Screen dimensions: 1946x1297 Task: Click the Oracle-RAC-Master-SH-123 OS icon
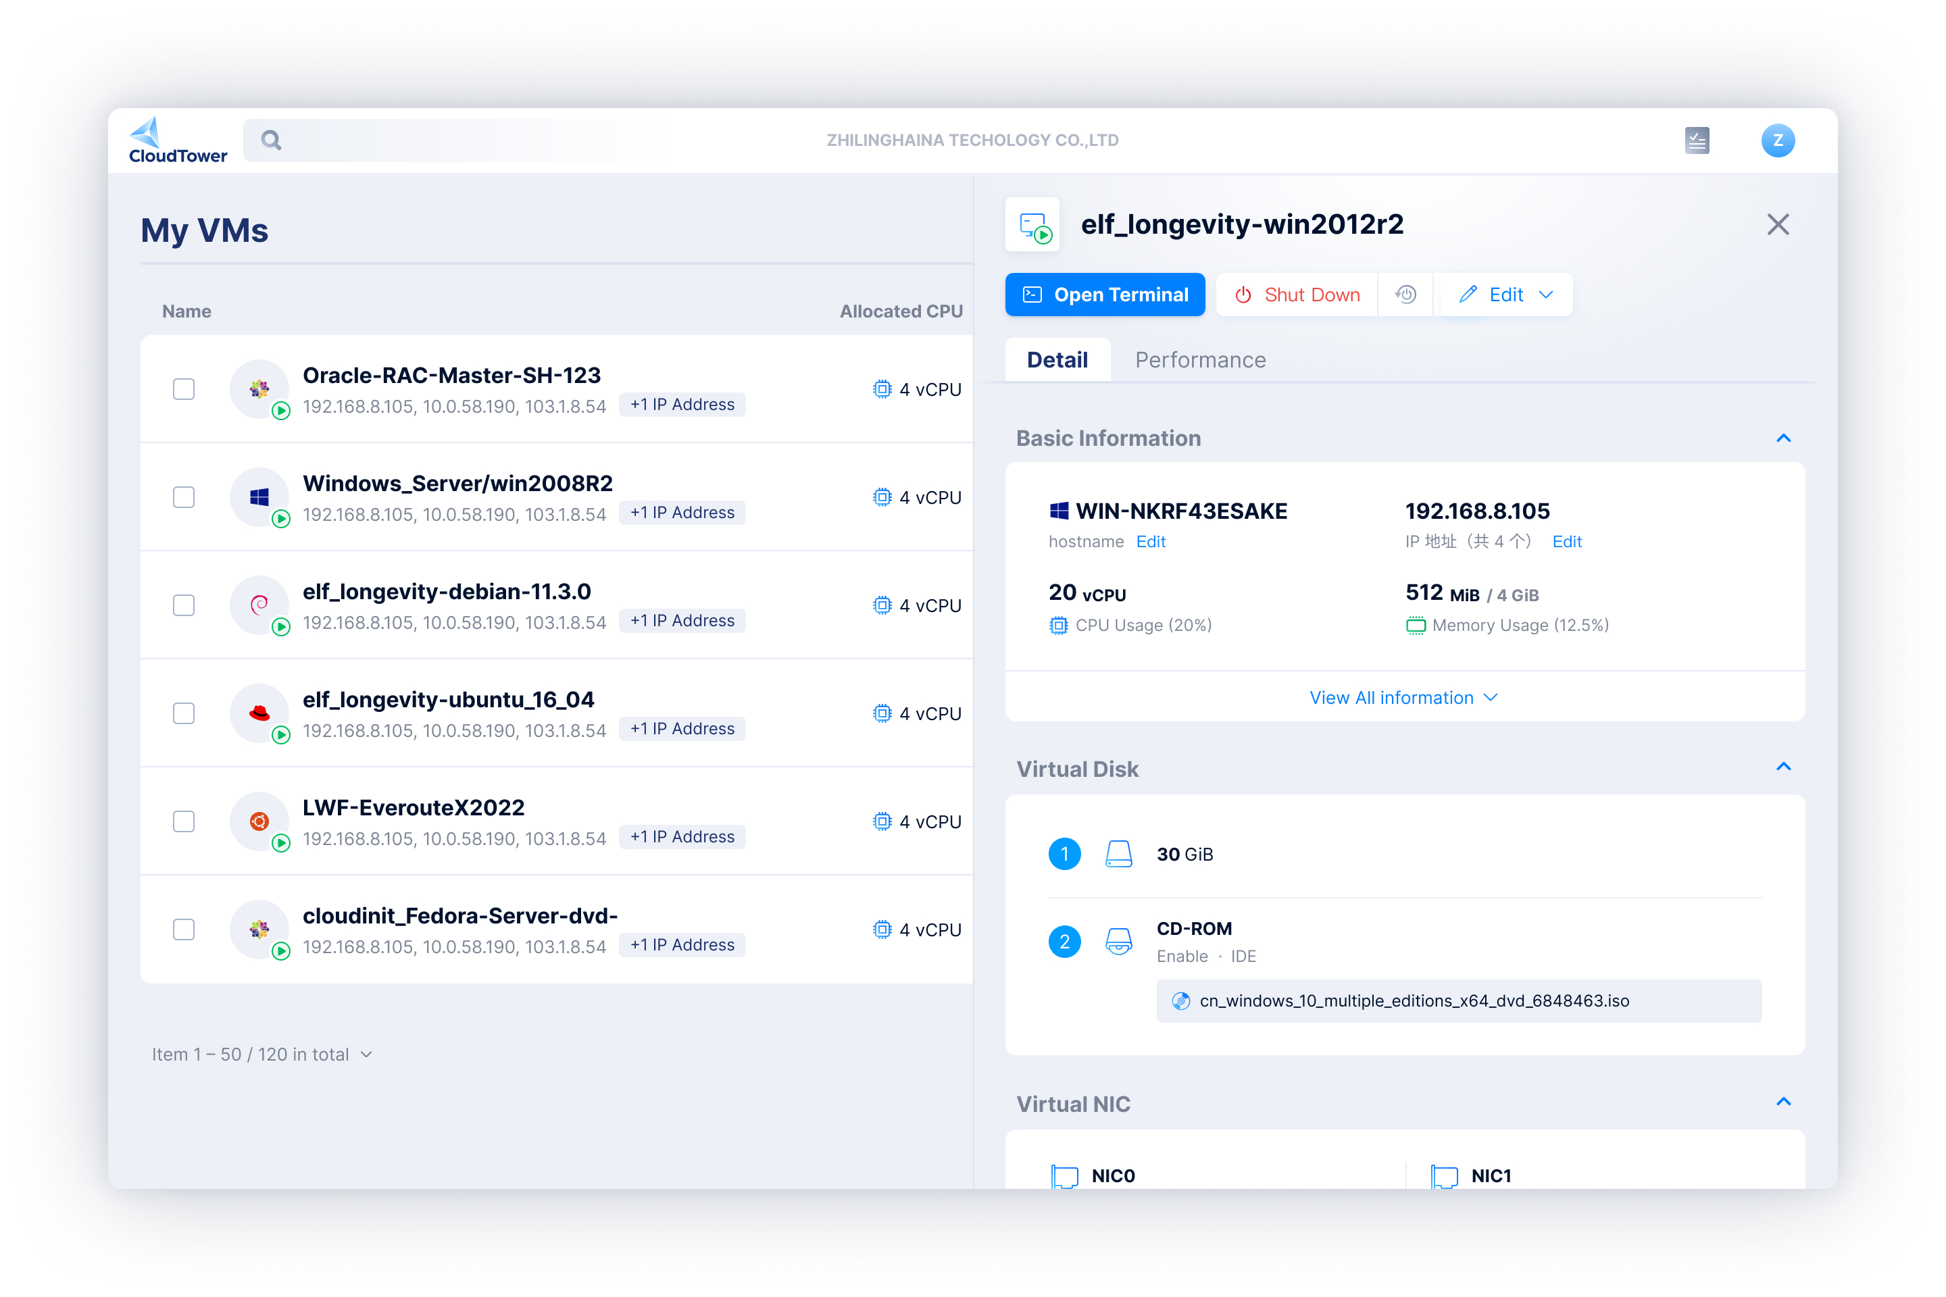click(x=259, y=389)
